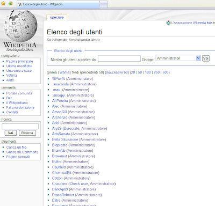
Task: Open Pagine speciali link
Action: tap(18, 157)
